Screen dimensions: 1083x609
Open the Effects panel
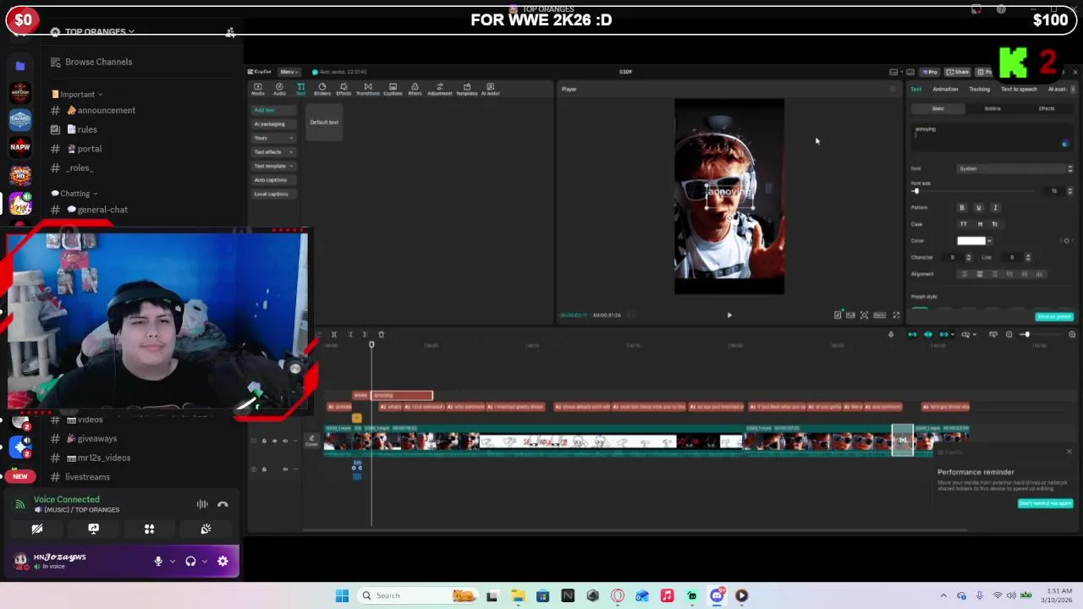click(x=344, y=89)
